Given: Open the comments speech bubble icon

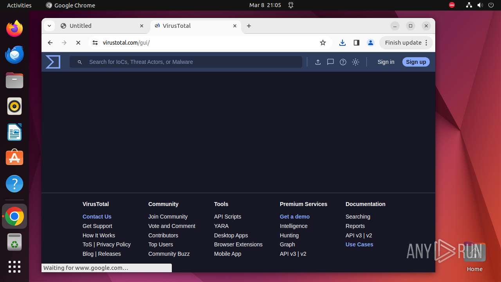Looking at the screenshot, I should click(x=330, y=62).
